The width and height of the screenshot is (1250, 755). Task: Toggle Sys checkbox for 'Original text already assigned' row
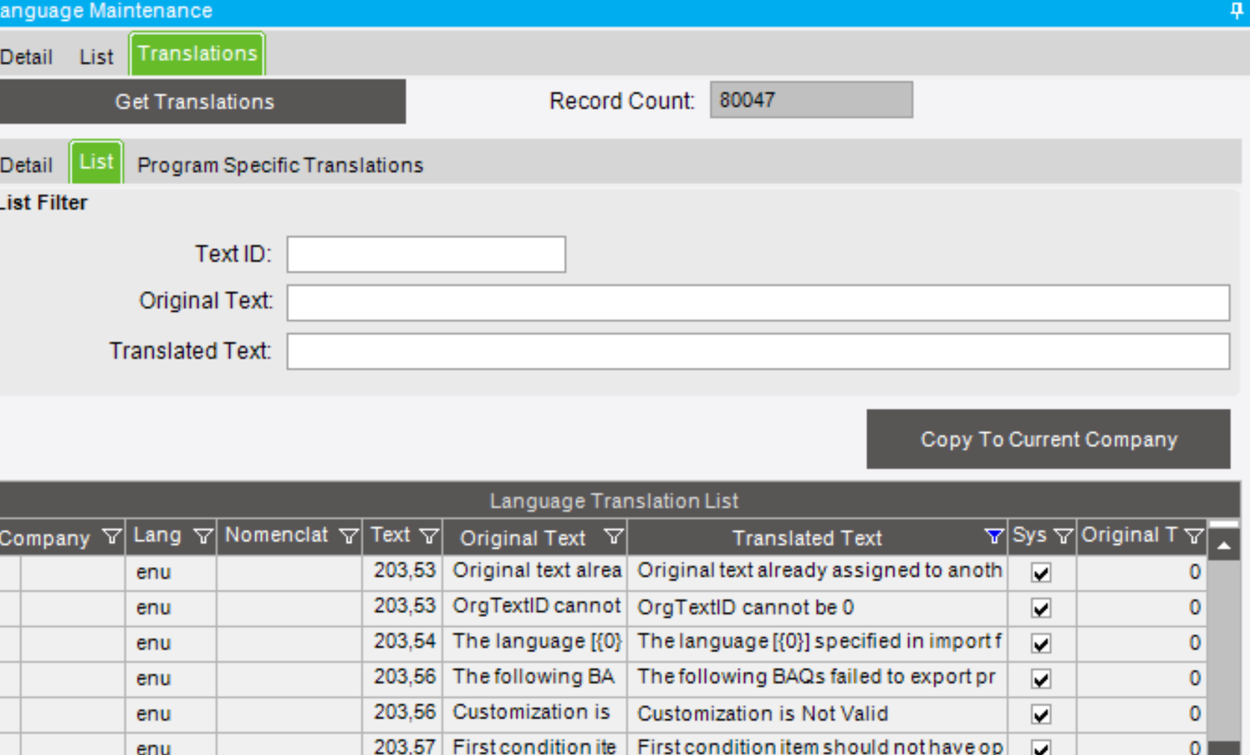[1041, 573]
